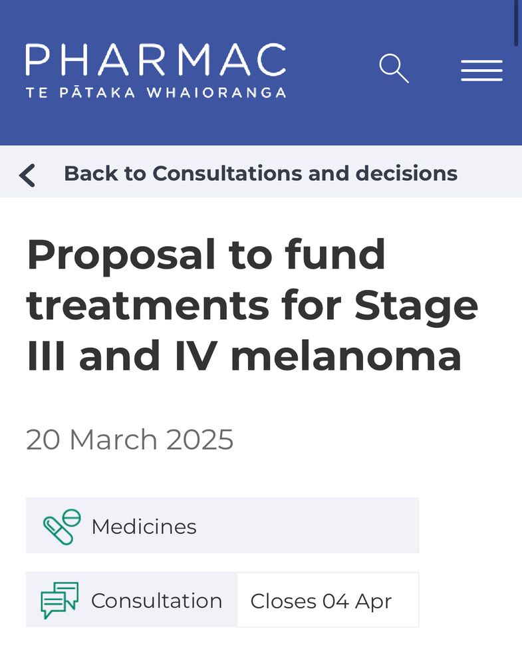Click the 20 March 2025 date
The height and width of the screenshot is (665, 522).
click(130, 440)
